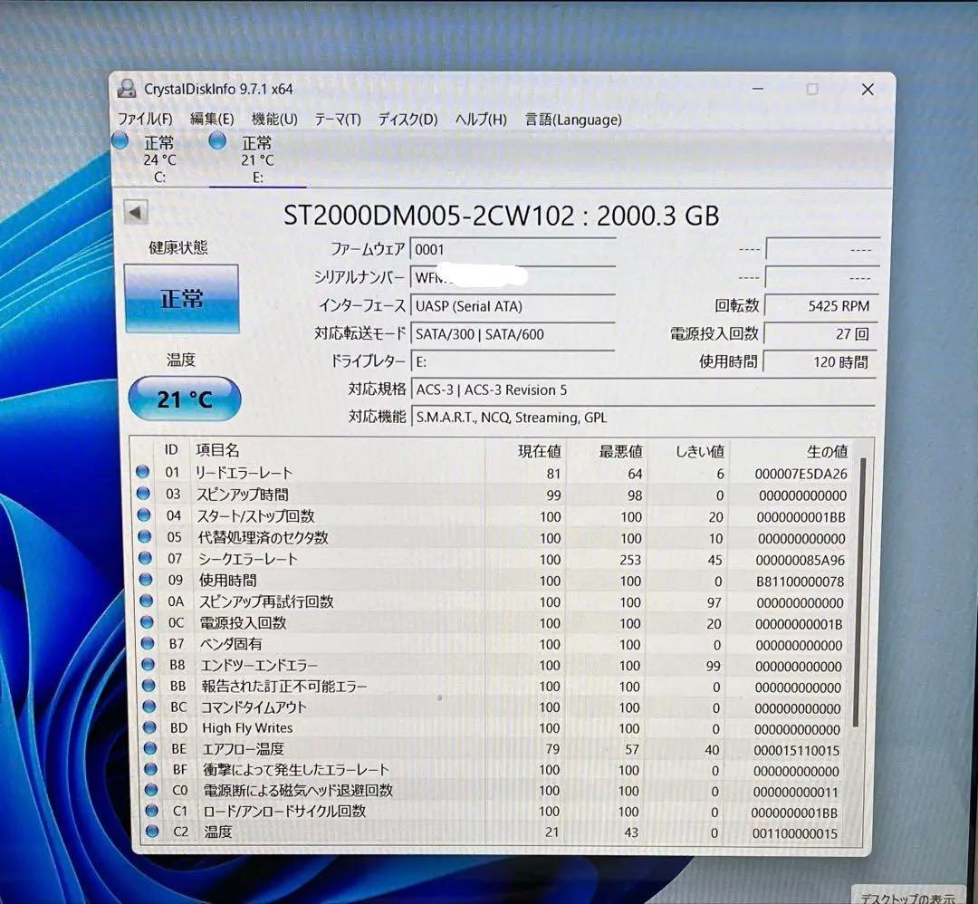This screenshot has width=978, height=904.
Task: Click the drive title ST2000DM005-2CW102 : 2000.3 GB
Action: point(502,216)
